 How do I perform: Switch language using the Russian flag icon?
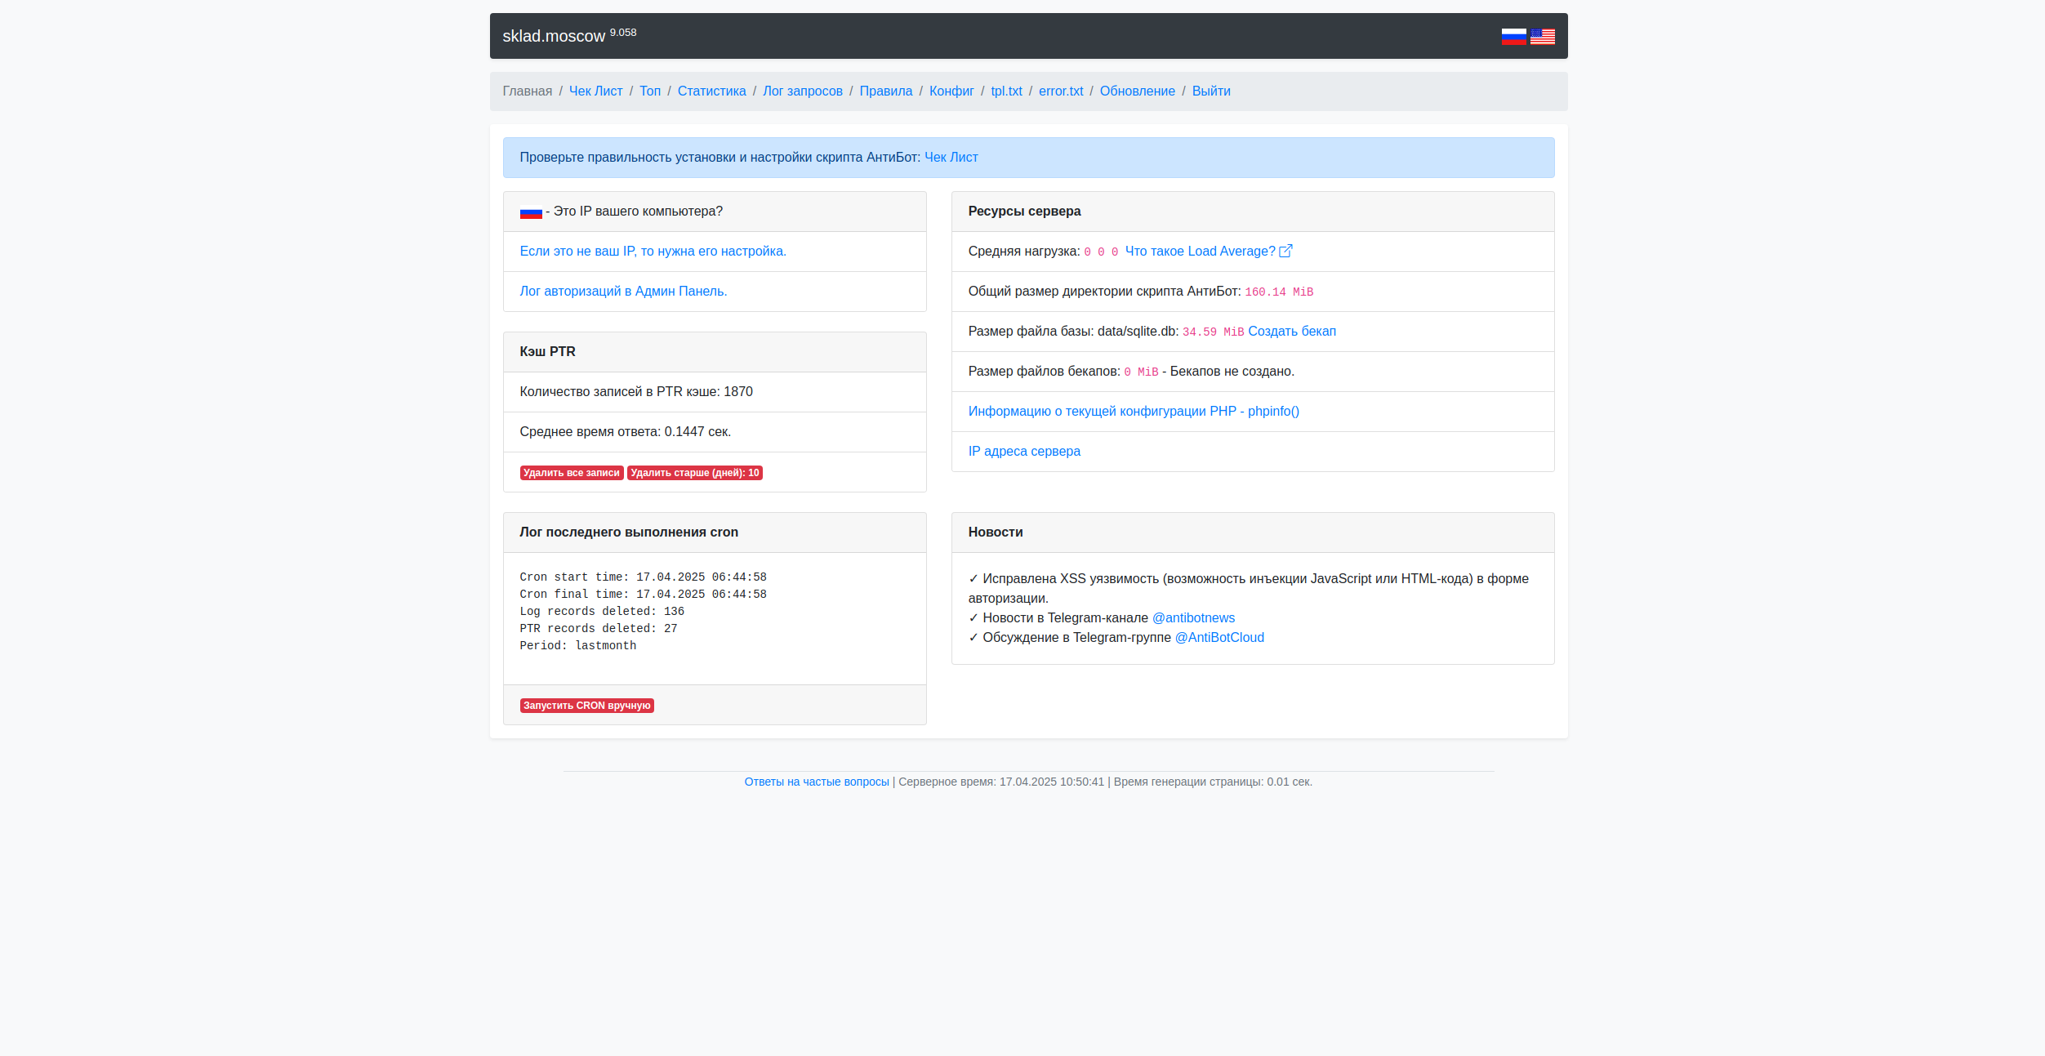1513,37
